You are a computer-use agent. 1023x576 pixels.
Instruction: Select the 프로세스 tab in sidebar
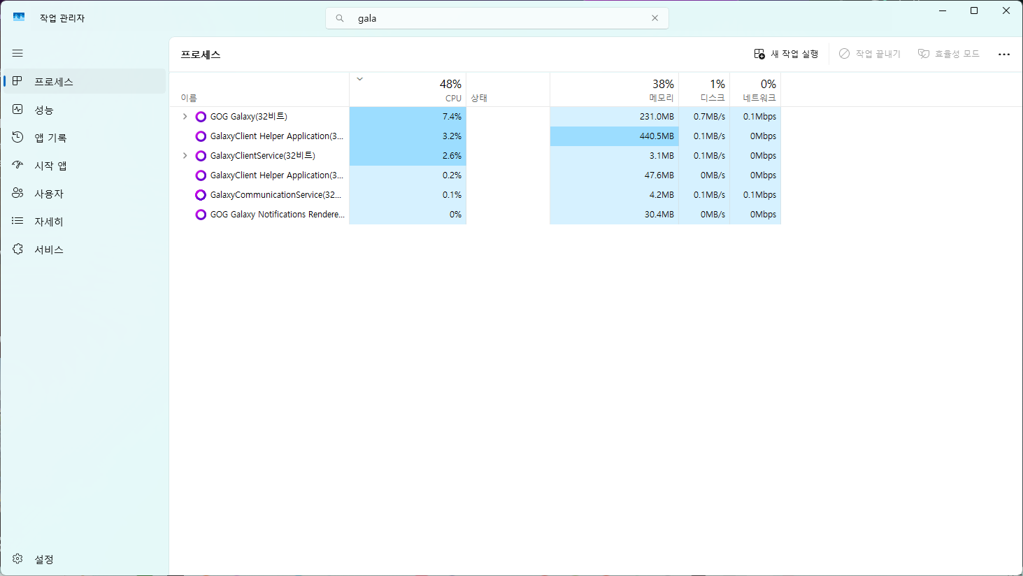pyautogui.click(x=85, y=81)
